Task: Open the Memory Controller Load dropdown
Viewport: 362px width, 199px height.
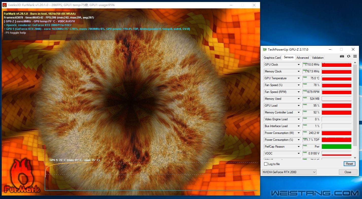Action: (299, 112)
